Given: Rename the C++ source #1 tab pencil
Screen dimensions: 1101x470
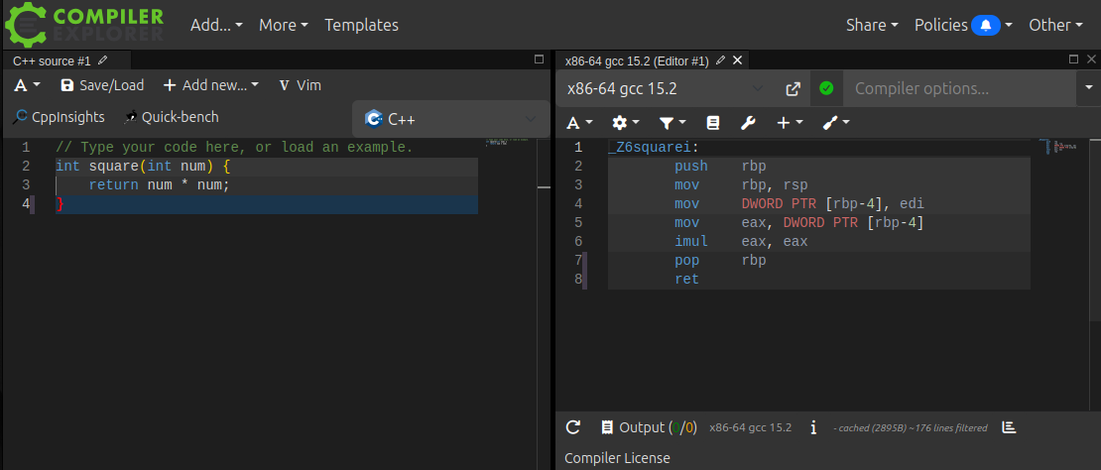Looking at the screenshot, I should [x=102, y=61].
